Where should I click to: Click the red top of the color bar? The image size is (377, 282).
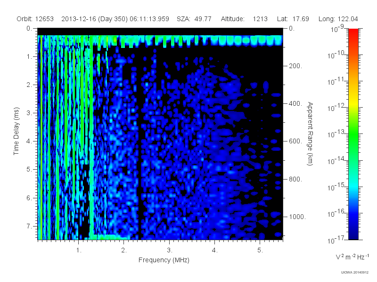click(353, 33)
